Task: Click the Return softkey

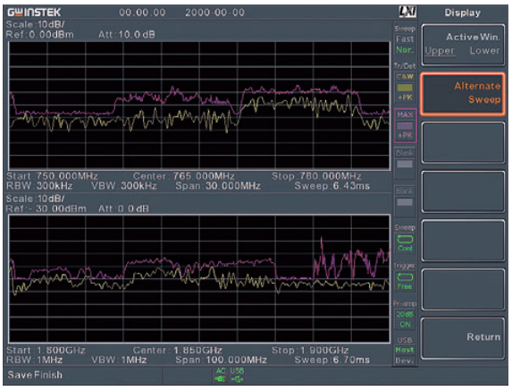Action: tap(463, 337)
